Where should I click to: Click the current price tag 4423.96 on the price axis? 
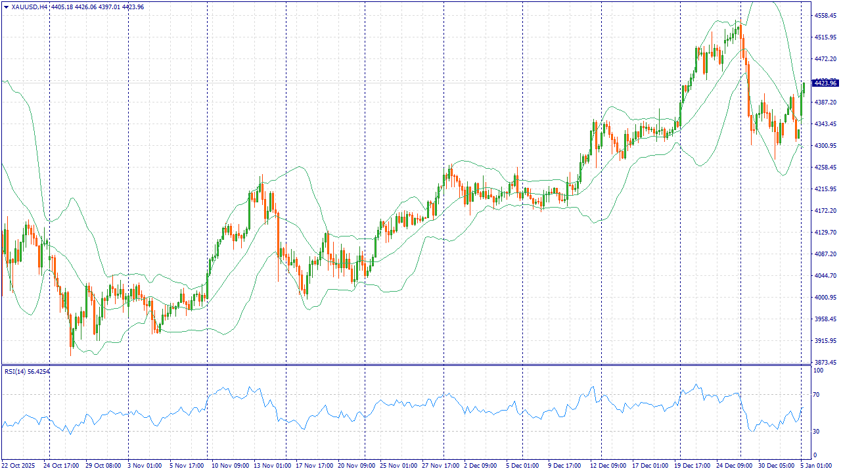tap(825, 83)
